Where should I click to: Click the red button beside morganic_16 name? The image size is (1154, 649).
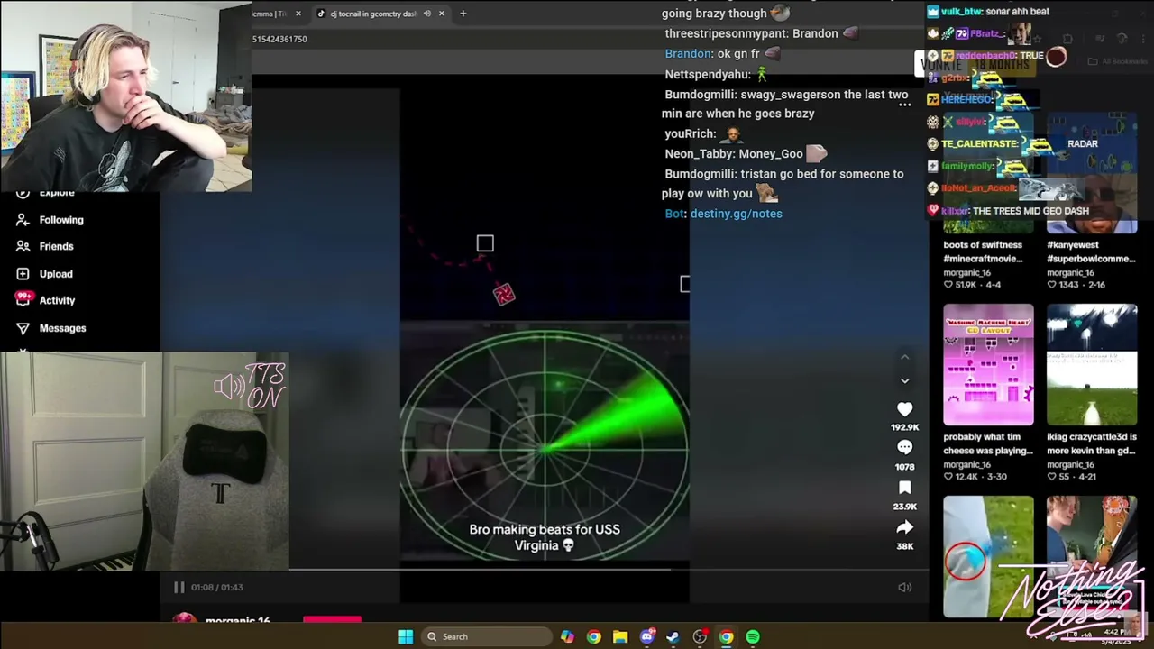point(332,619)
